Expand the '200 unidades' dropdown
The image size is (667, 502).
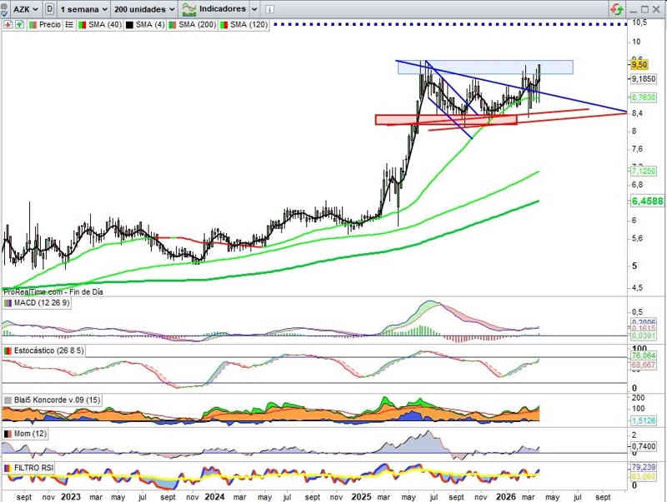pos(144,9)
